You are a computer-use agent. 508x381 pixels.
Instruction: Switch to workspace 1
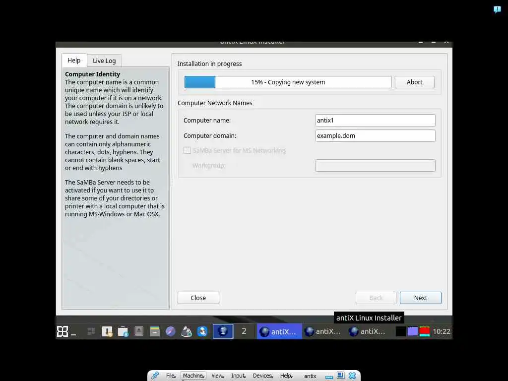(x=223, y=331)
